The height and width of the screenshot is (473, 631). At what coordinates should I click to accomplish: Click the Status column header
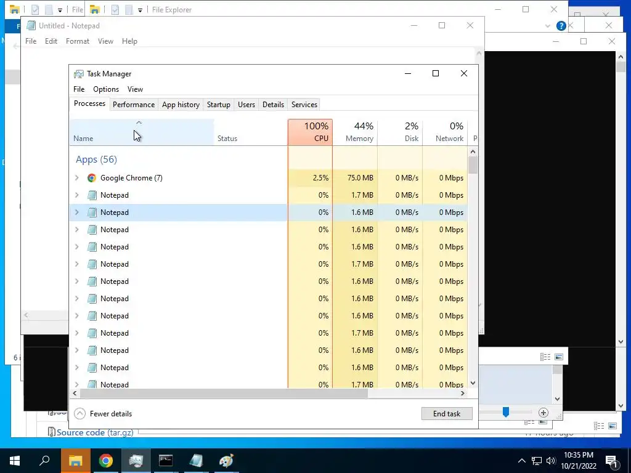(251, 132)
